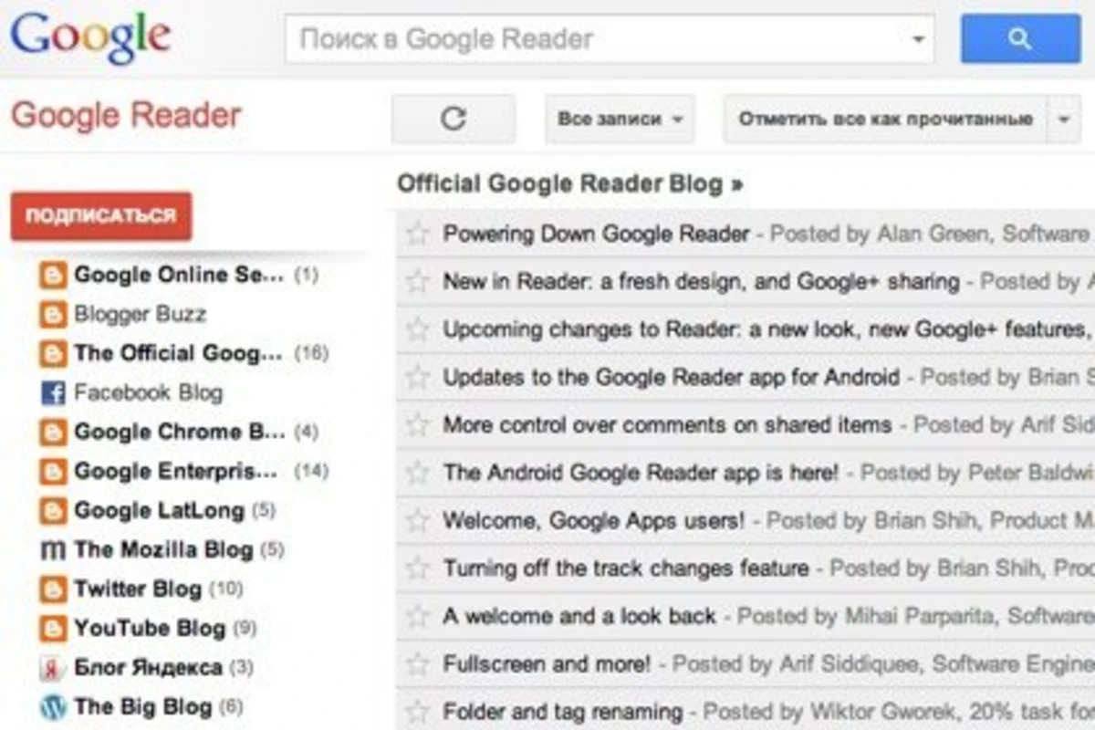
Task: Open post A welcome and a look back
Action: pos(579,617)
